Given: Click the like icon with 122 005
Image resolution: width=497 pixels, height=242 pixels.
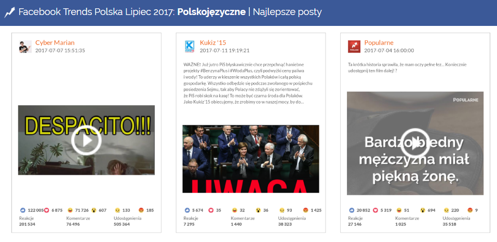Looking at the screenshot, I should [x=23, y=210].
